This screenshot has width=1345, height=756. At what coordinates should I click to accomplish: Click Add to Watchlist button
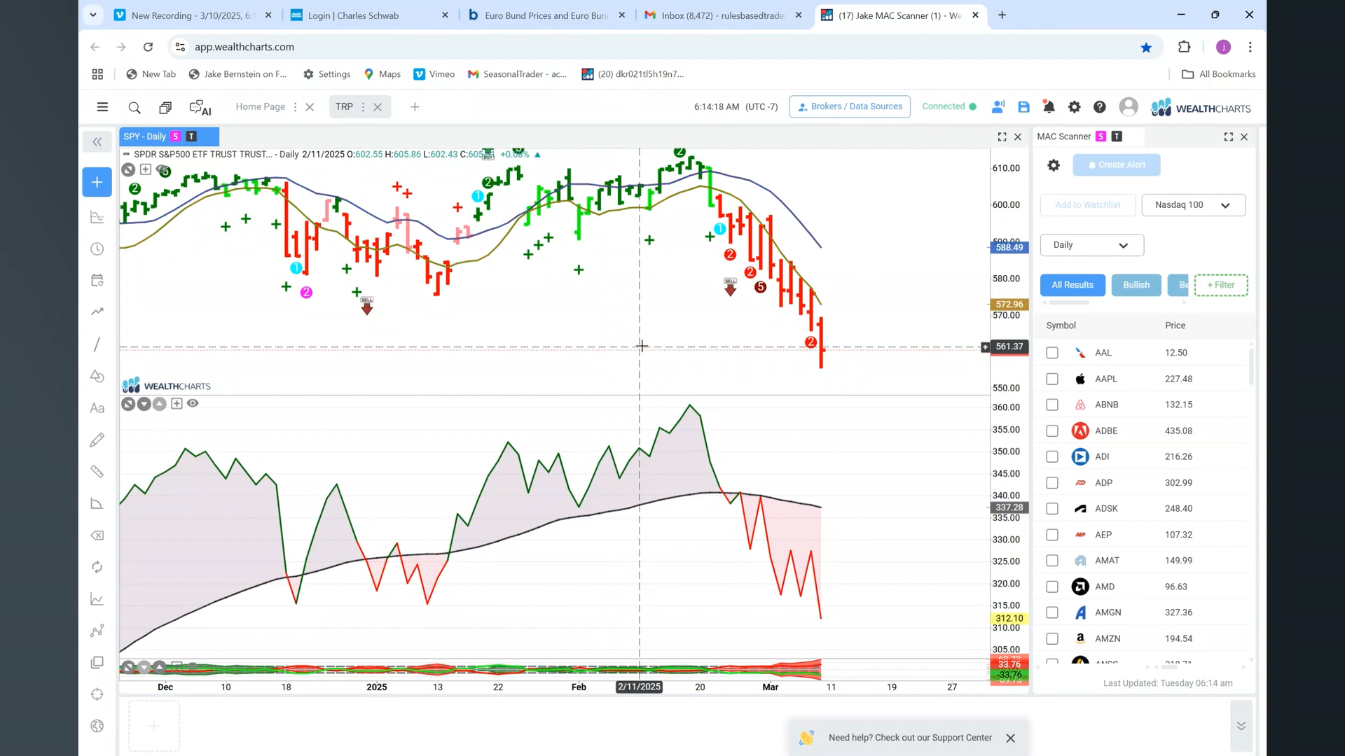click(1087, 205)
